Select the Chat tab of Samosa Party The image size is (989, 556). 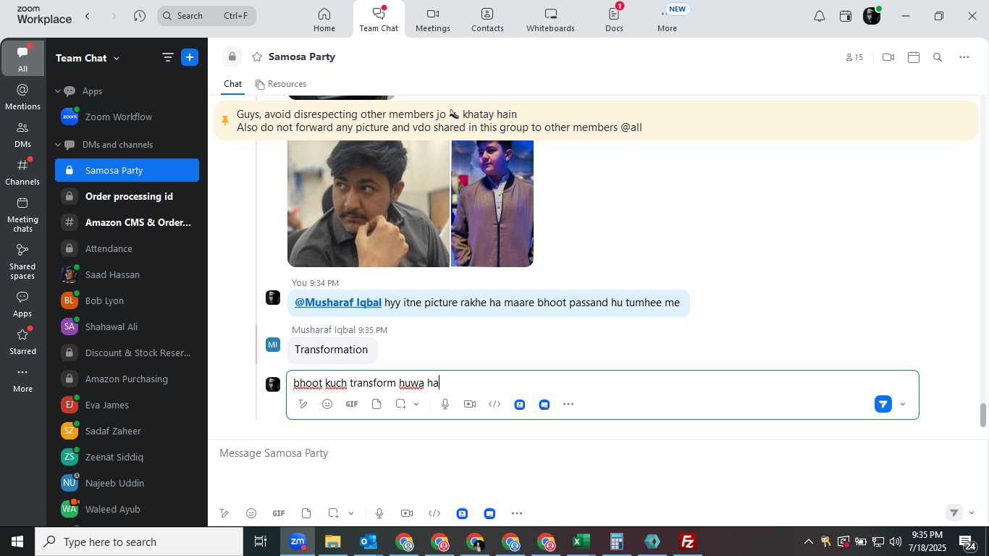click(232, 84)
